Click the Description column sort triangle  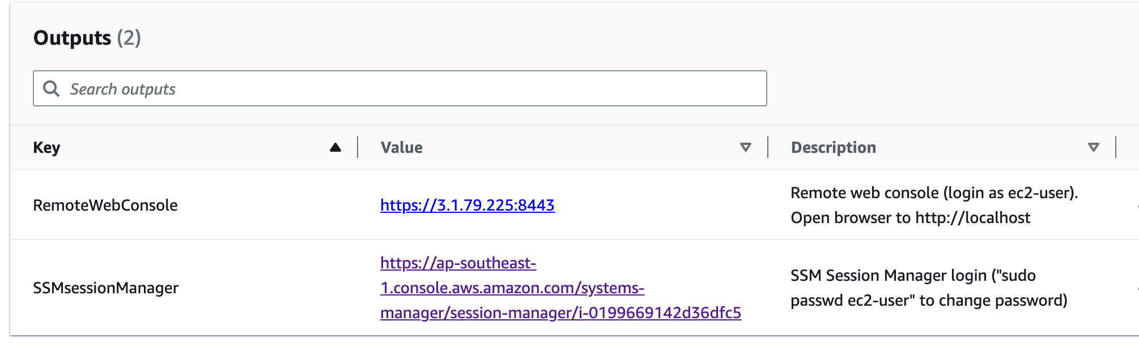click(x=1094, y=147)
